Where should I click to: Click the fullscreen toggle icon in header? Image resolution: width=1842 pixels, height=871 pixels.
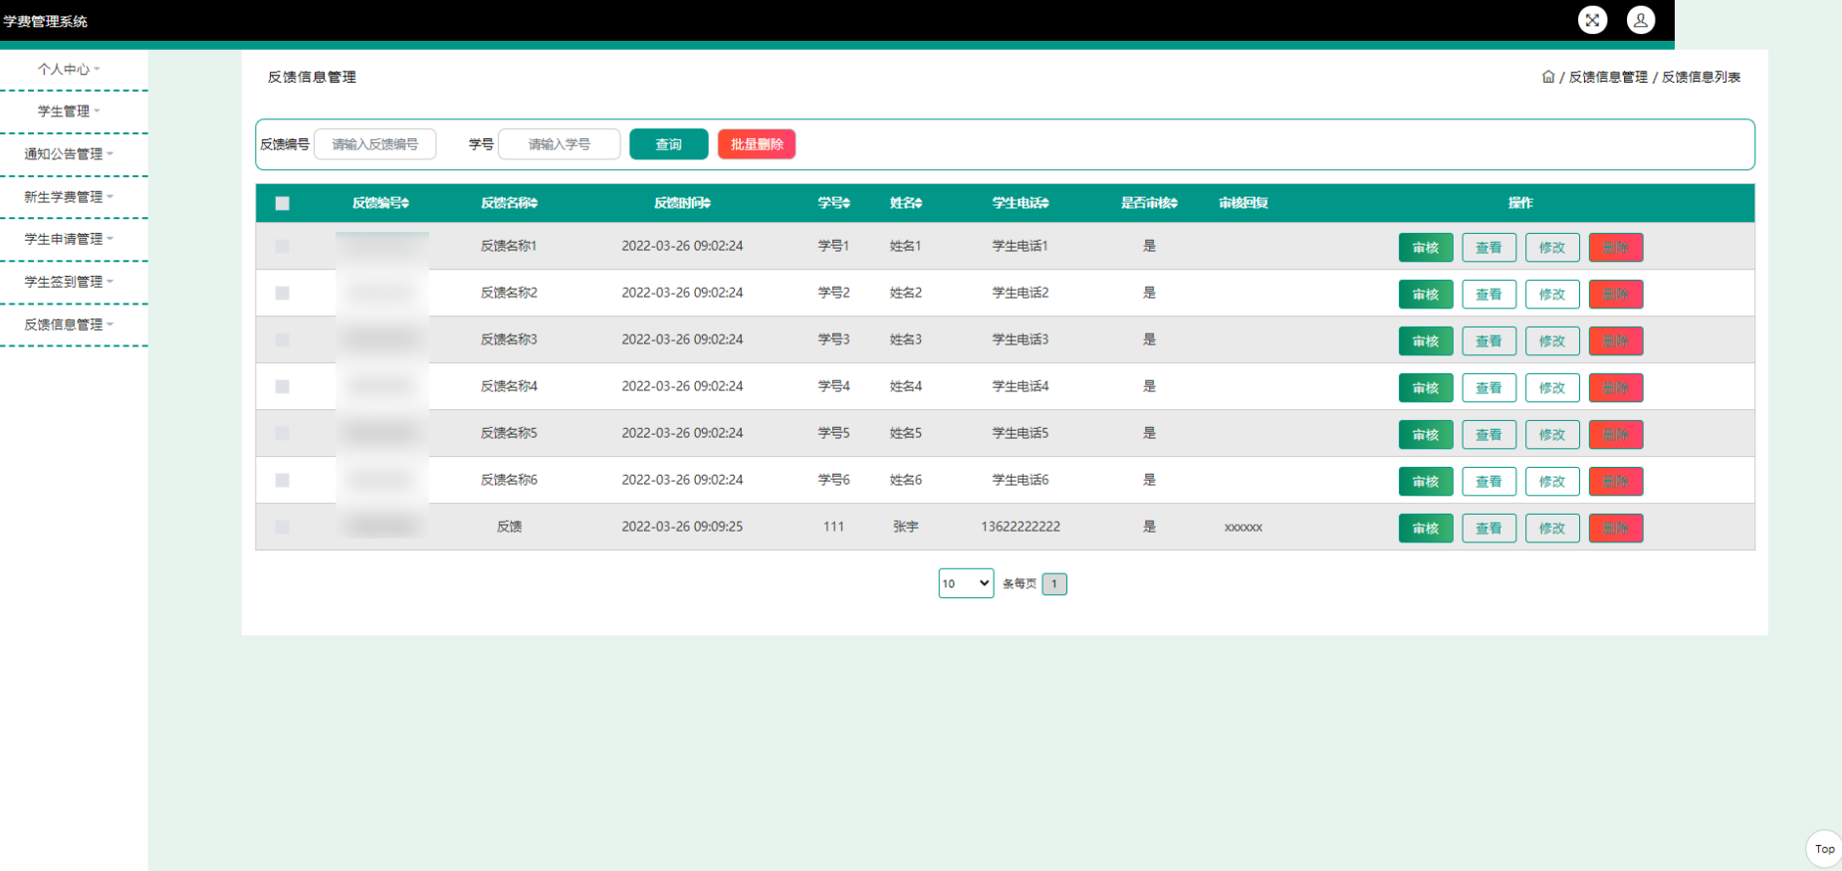point(1592,20)
